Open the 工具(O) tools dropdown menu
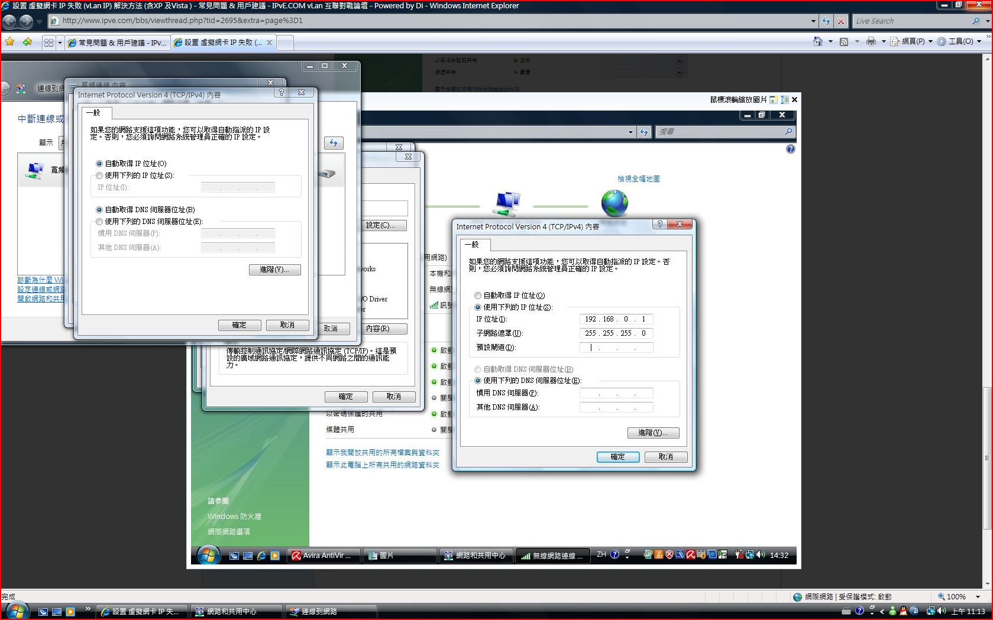The width and height of the screenshot is (993, 620). (959, 41)
